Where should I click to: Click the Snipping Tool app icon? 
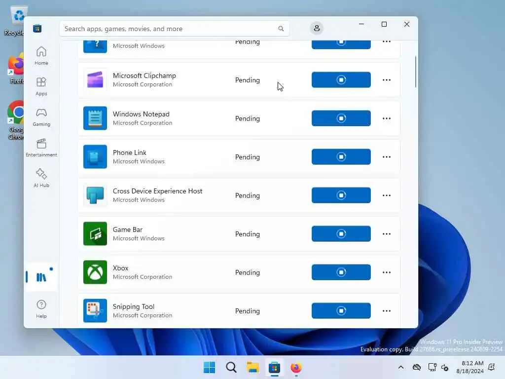(x=95, y=311)
